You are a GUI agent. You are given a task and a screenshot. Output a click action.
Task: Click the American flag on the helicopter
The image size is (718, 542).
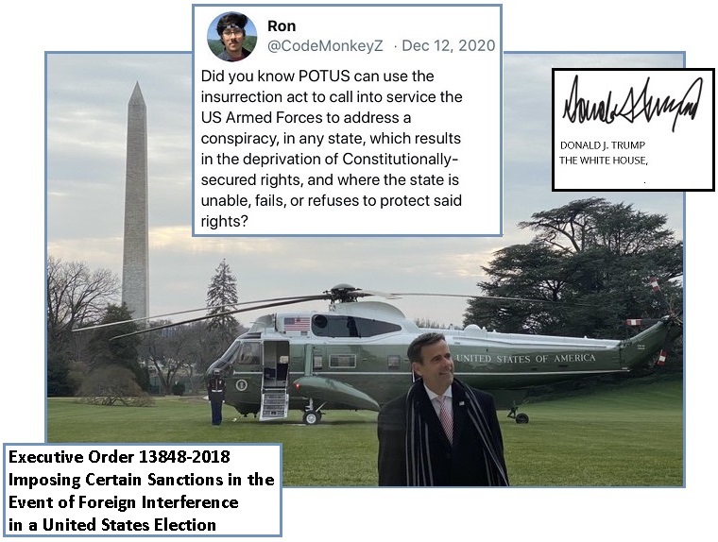297,324
